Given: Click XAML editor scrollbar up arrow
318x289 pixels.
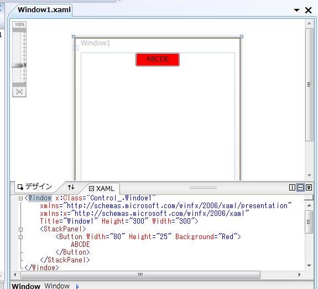Looking at the screenshot, I should click(x=309, y=205).
